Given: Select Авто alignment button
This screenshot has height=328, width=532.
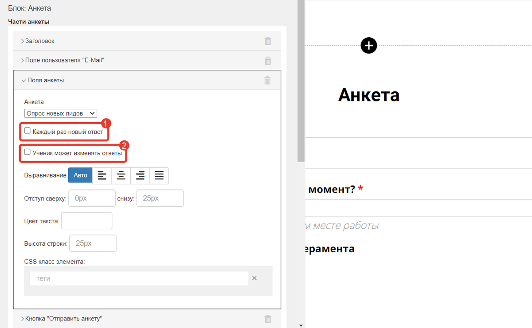Looking at the screenshot, I should click(80, 175).
